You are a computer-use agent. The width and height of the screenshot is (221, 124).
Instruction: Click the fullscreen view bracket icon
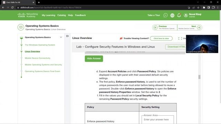tap(180, 38)
